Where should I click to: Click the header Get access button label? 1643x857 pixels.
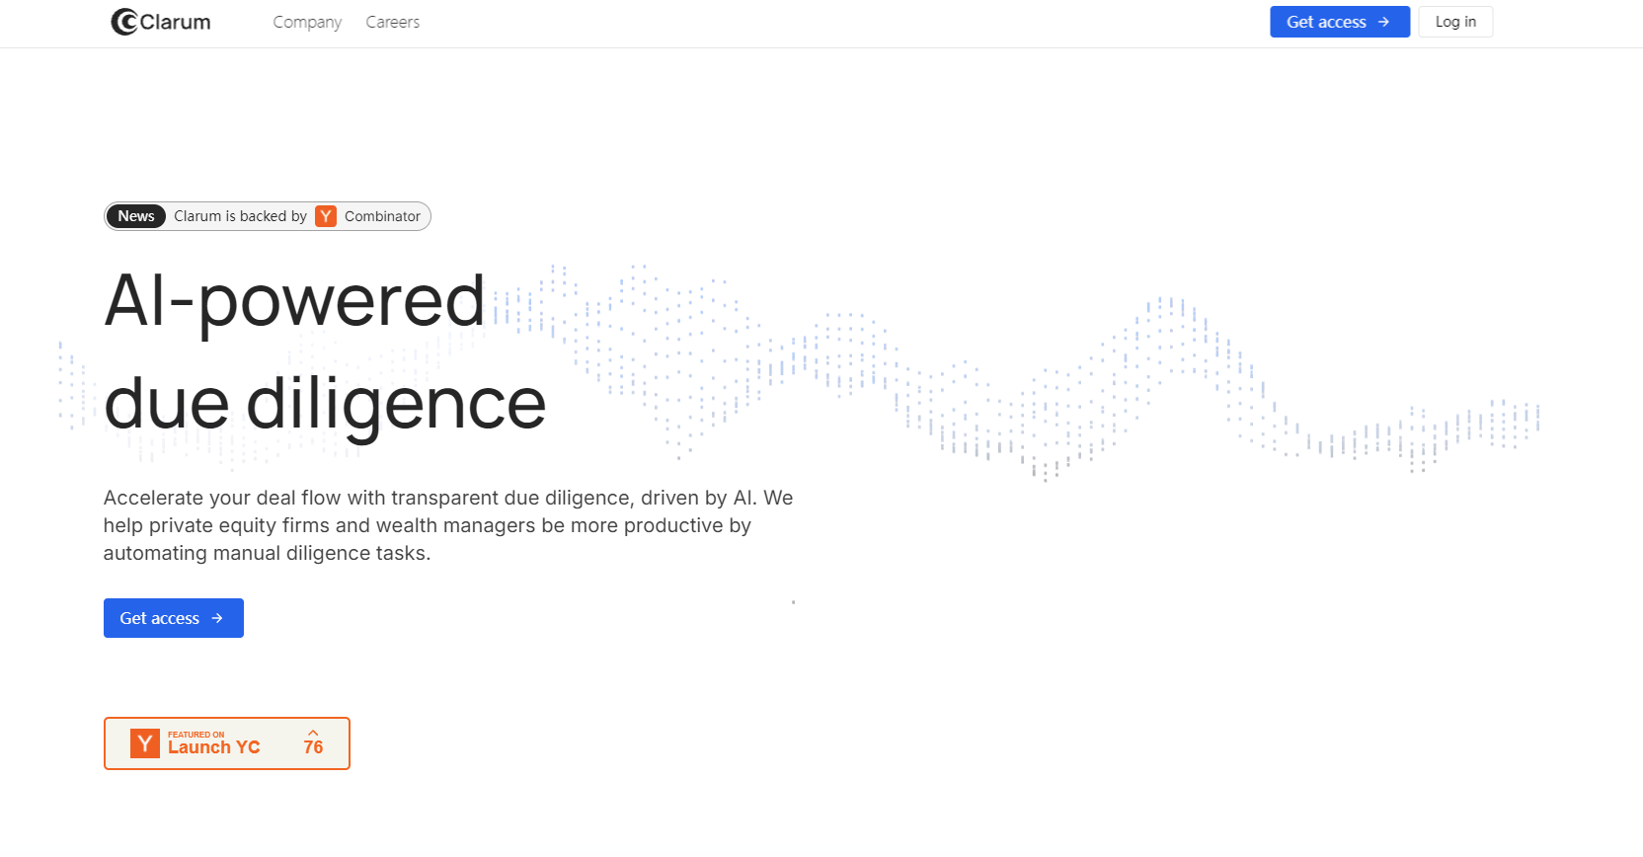tap(1326, 22)
